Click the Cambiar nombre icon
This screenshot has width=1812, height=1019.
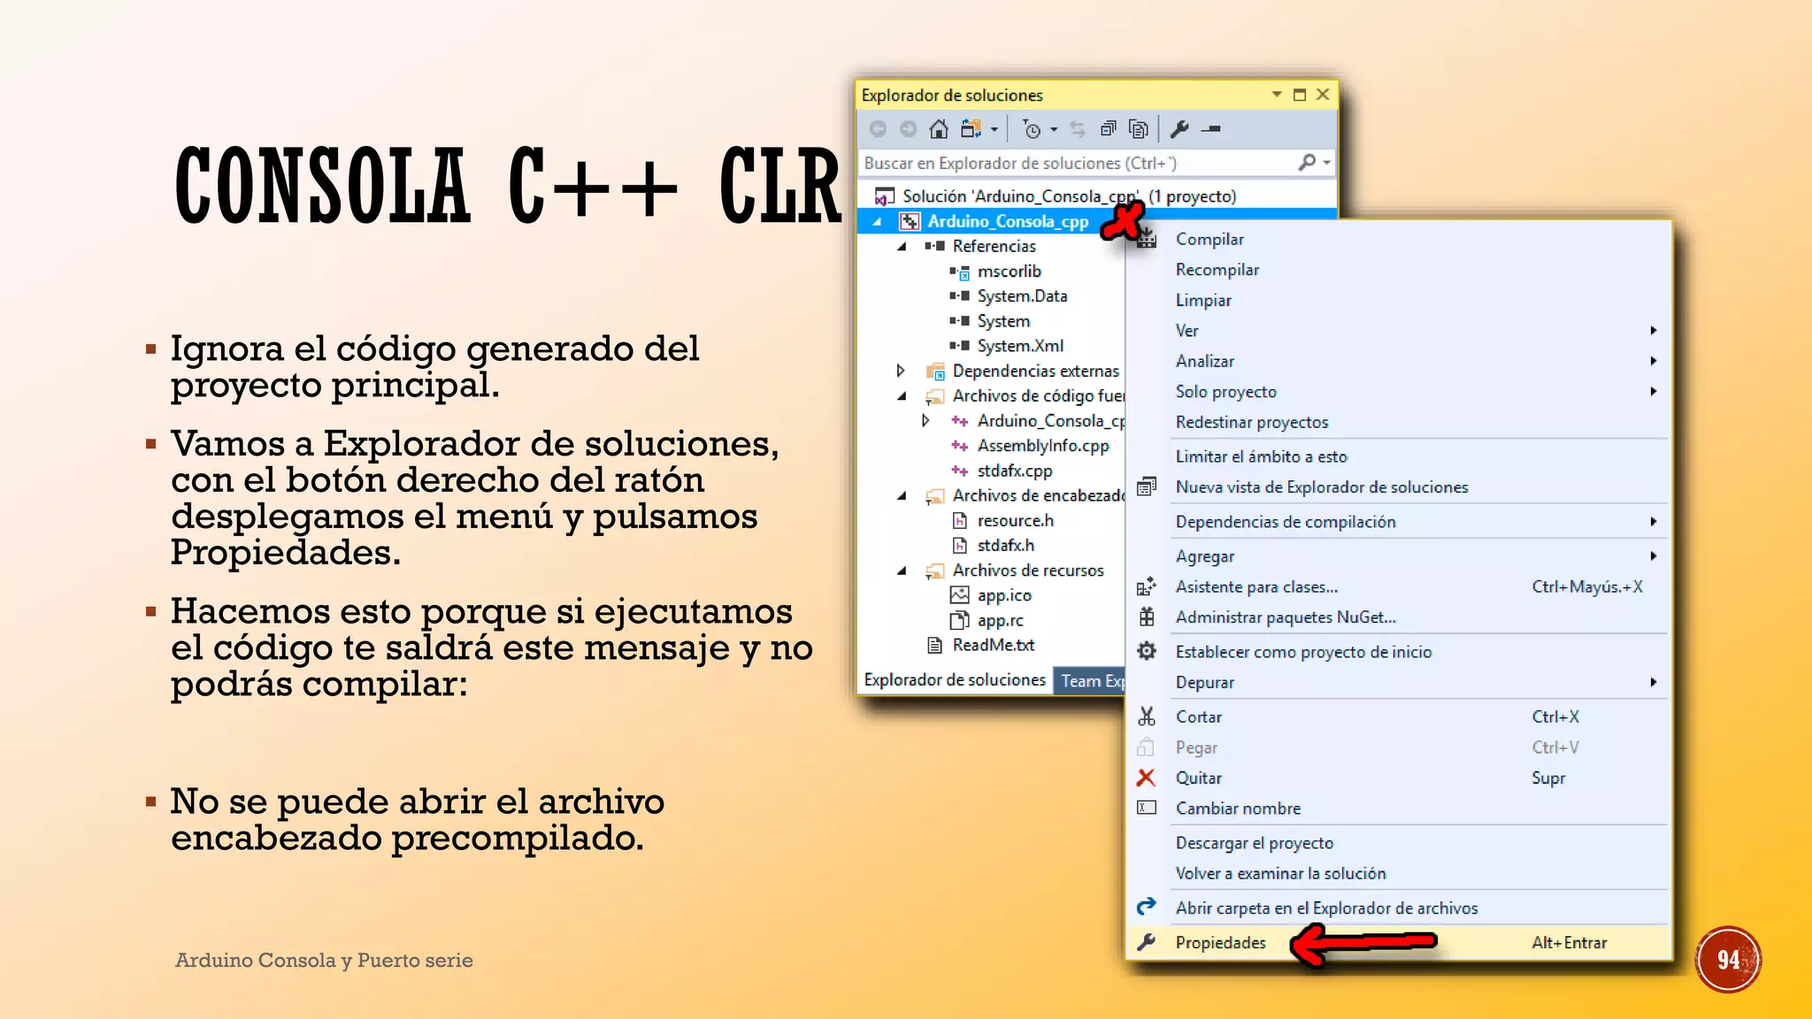[x=1147, y=808]
